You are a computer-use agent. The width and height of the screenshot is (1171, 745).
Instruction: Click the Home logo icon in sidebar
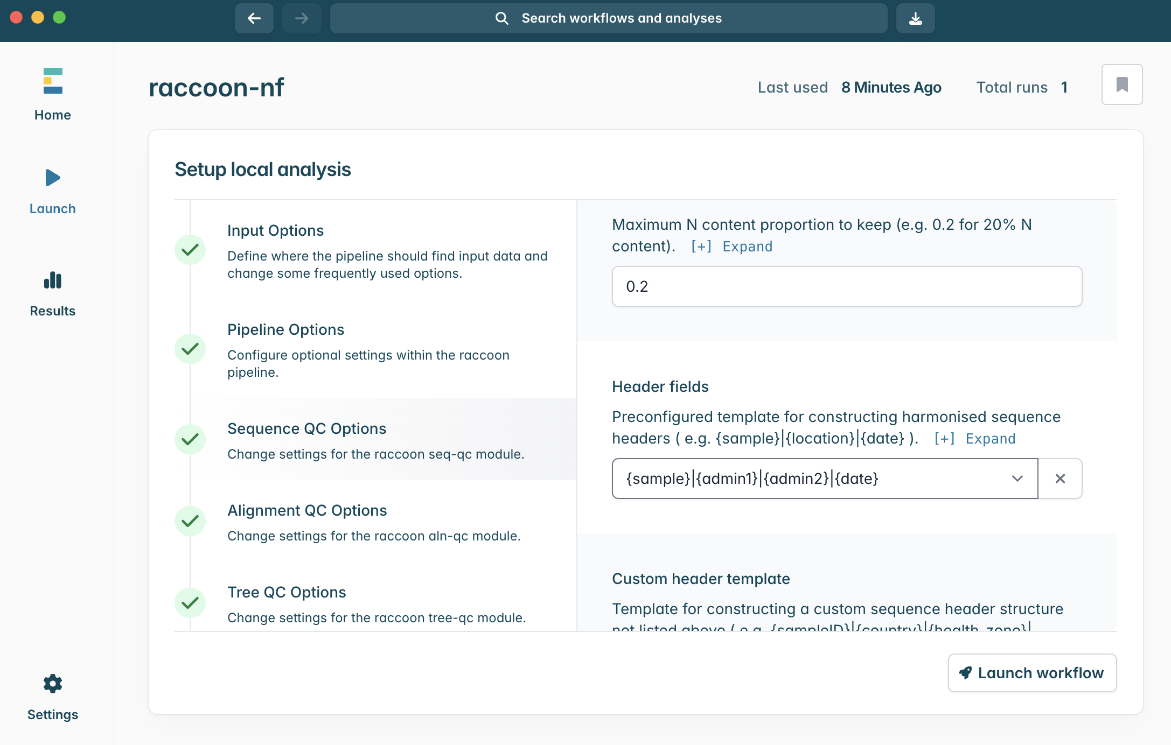[x=53, y=81]
